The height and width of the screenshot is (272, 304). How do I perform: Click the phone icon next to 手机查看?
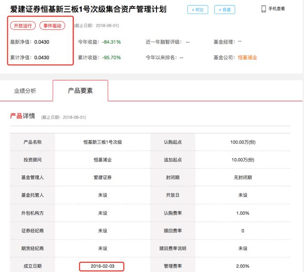pos(264,9)
